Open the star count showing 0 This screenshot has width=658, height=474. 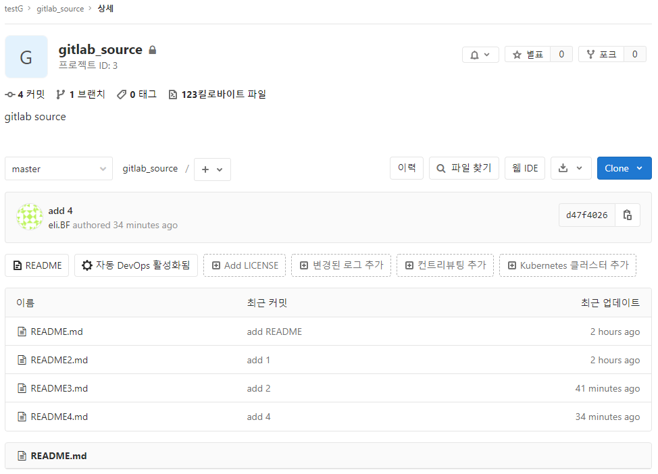[x=561, y=55]
